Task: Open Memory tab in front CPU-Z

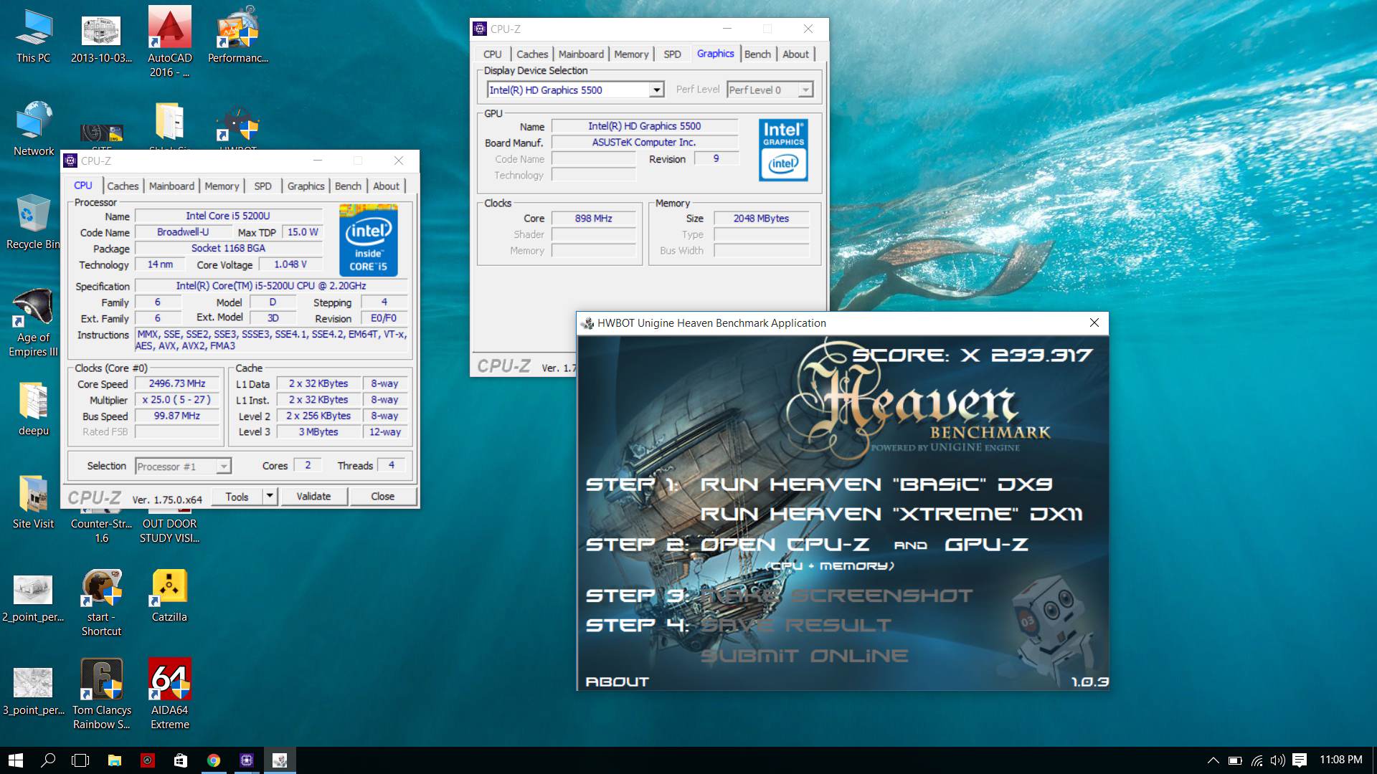Action: coord(222,186)
